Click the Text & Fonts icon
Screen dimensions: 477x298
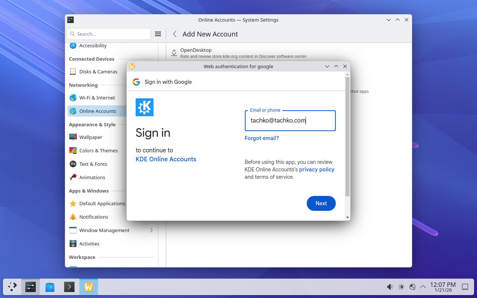(73, 164)
